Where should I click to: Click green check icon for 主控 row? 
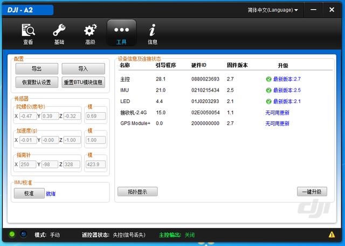(268, 79)
